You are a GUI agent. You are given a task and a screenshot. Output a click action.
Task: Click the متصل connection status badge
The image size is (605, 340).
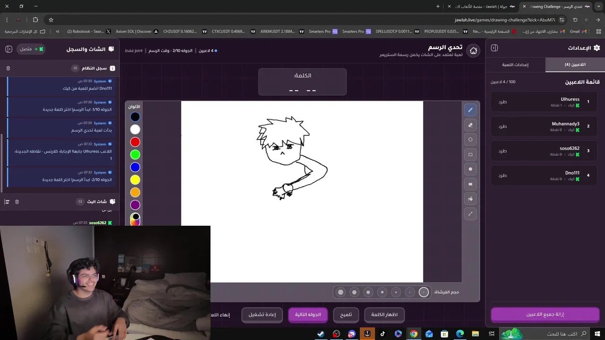32,49
